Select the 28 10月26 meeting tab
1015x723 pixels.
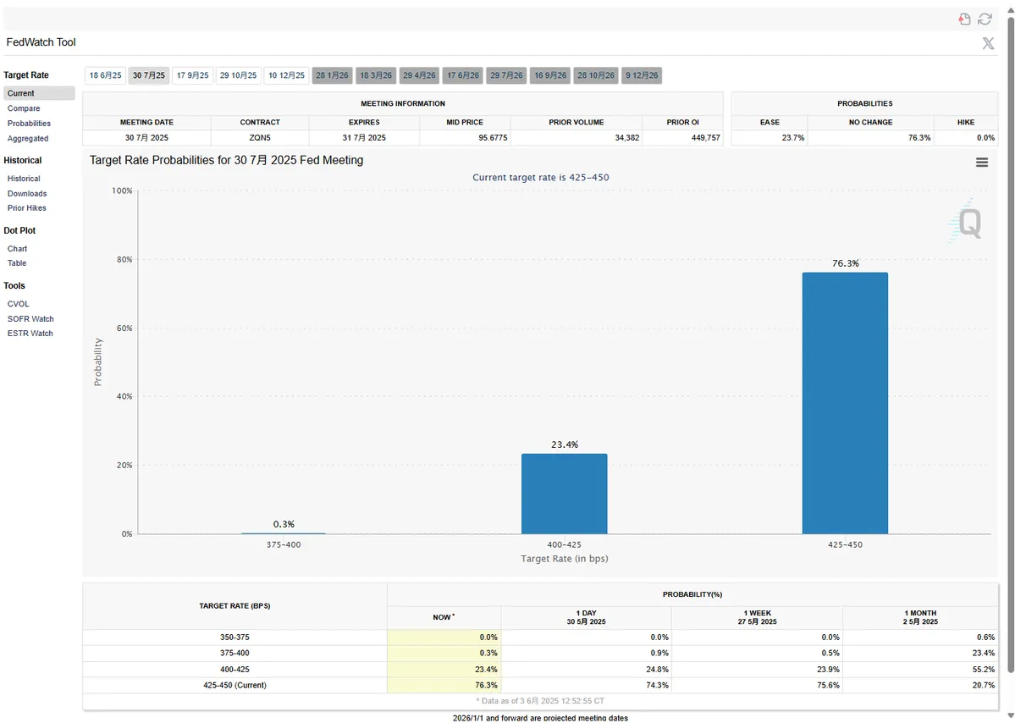596,75
